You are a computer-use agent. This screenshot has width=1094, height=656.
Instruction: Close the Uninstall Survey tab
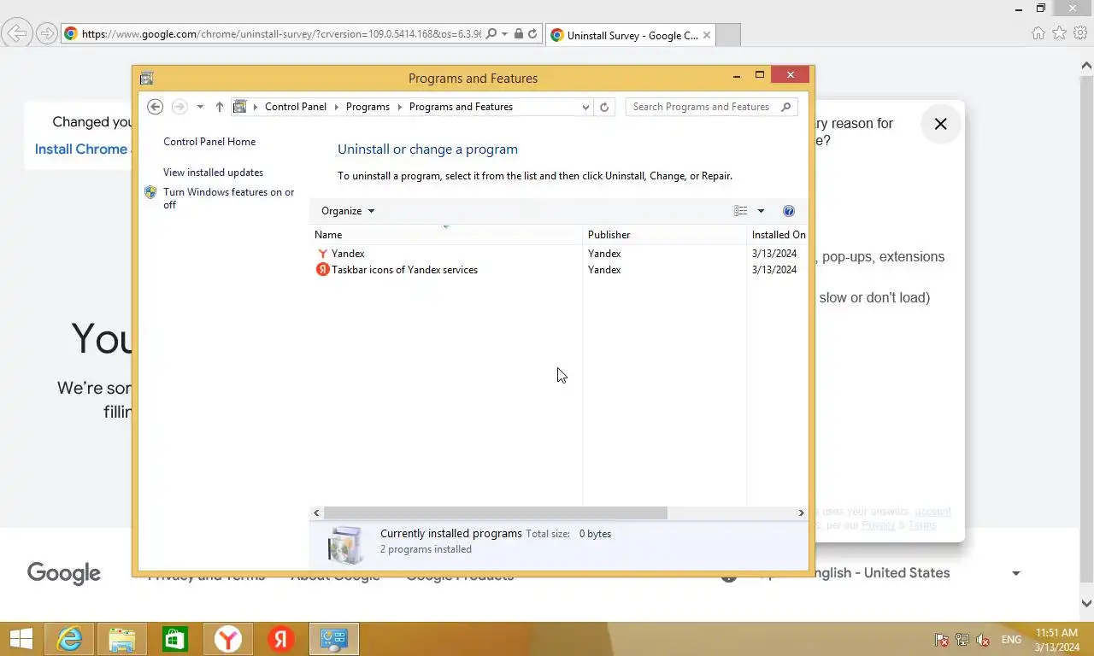coord(707,35)
